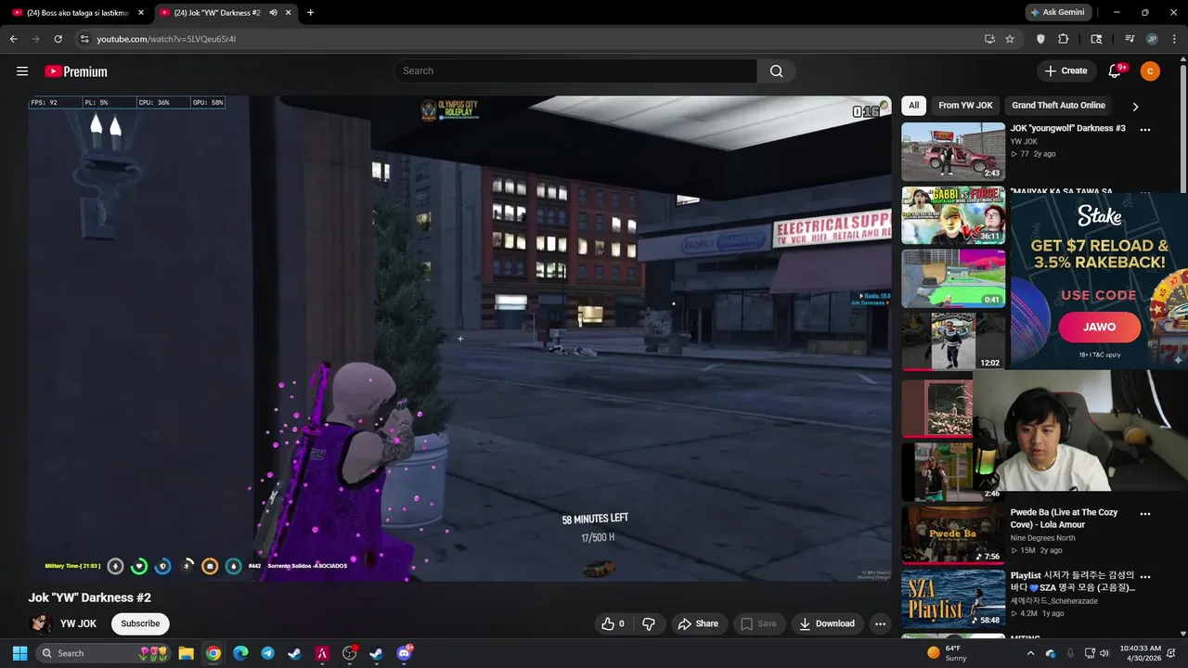Dislike the video with thumbs down
1188x668 pixels.
[649, 623]
